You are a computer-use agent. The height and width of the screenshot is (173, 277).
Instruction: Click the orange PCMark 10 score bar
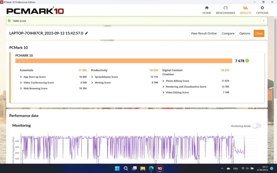124,61
